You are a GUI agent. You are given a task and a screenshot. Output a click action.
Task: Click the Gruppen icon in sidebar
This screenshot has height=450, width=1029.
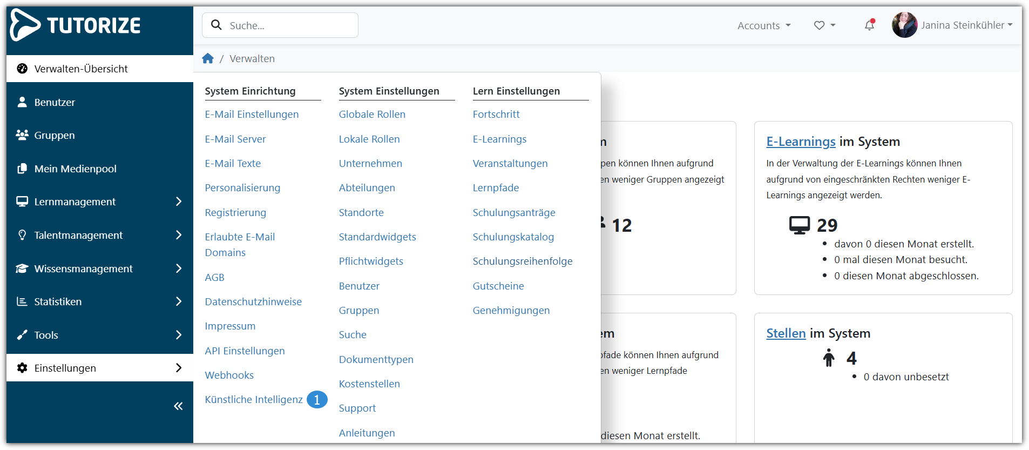[22, 135]
